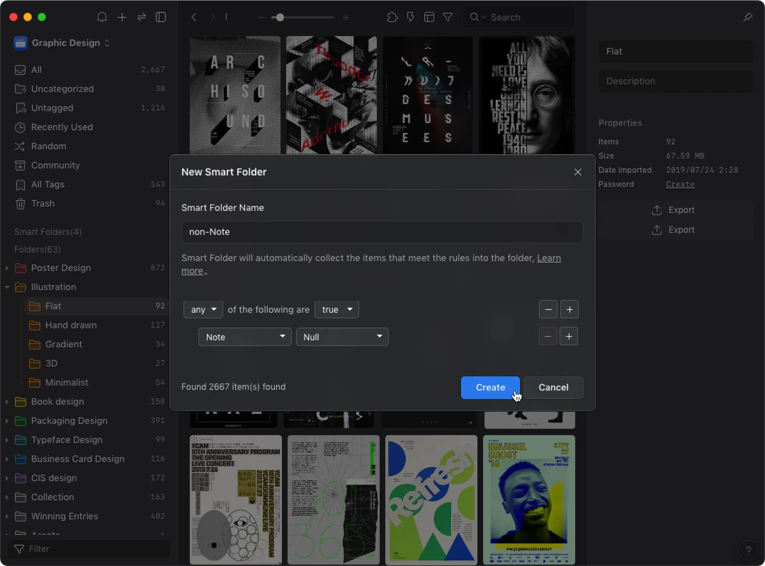This screenshot has height=566, width=765.
Task: Click the switch library arrows icon
Action: click(x=142, y=17)
